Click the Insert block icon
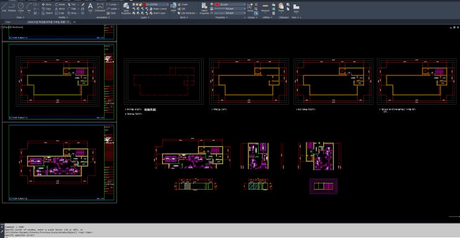The width and height of the screenshot is (460, 238). pos(173,7)
